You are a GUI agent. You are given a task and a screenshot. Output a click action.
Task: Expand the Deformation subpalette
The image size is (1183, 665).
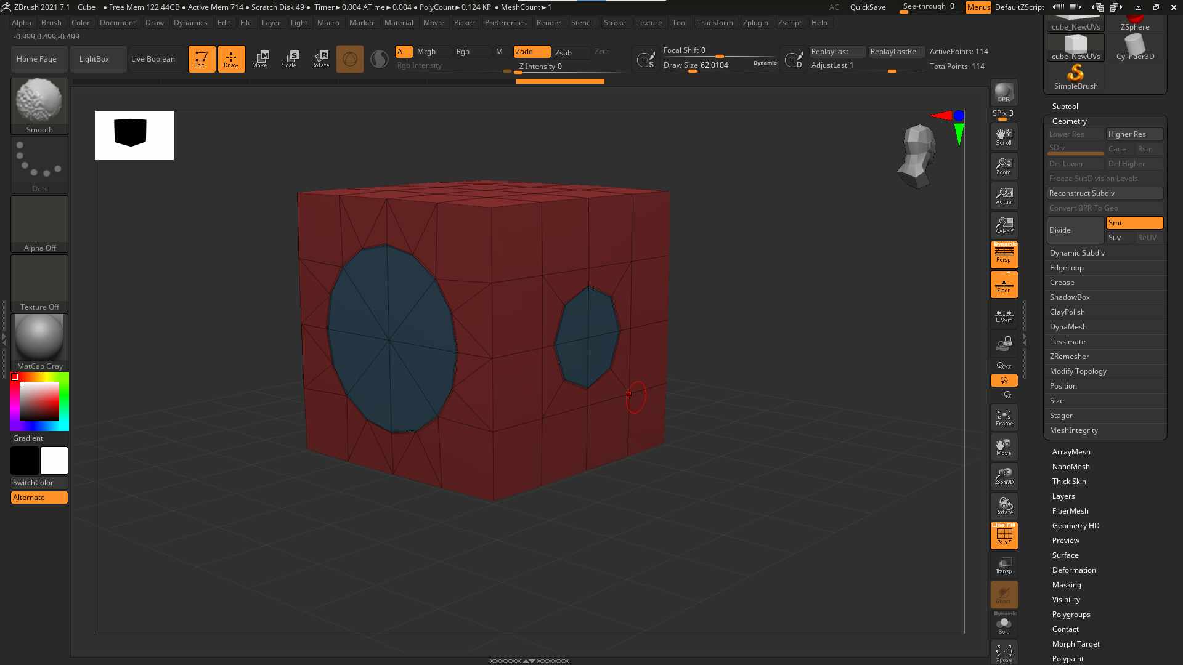pos(1073,570)
